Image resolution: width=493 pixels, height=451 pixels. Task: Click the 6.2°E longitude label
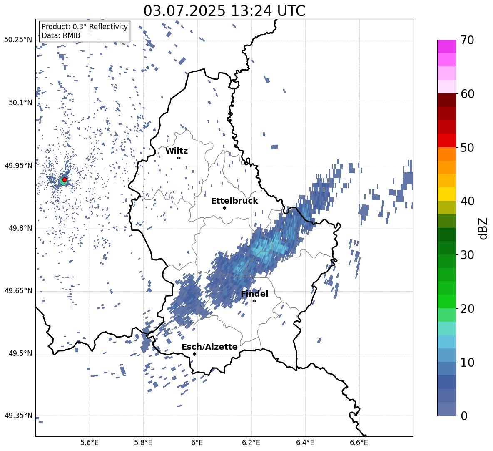[x=251, y=443]
